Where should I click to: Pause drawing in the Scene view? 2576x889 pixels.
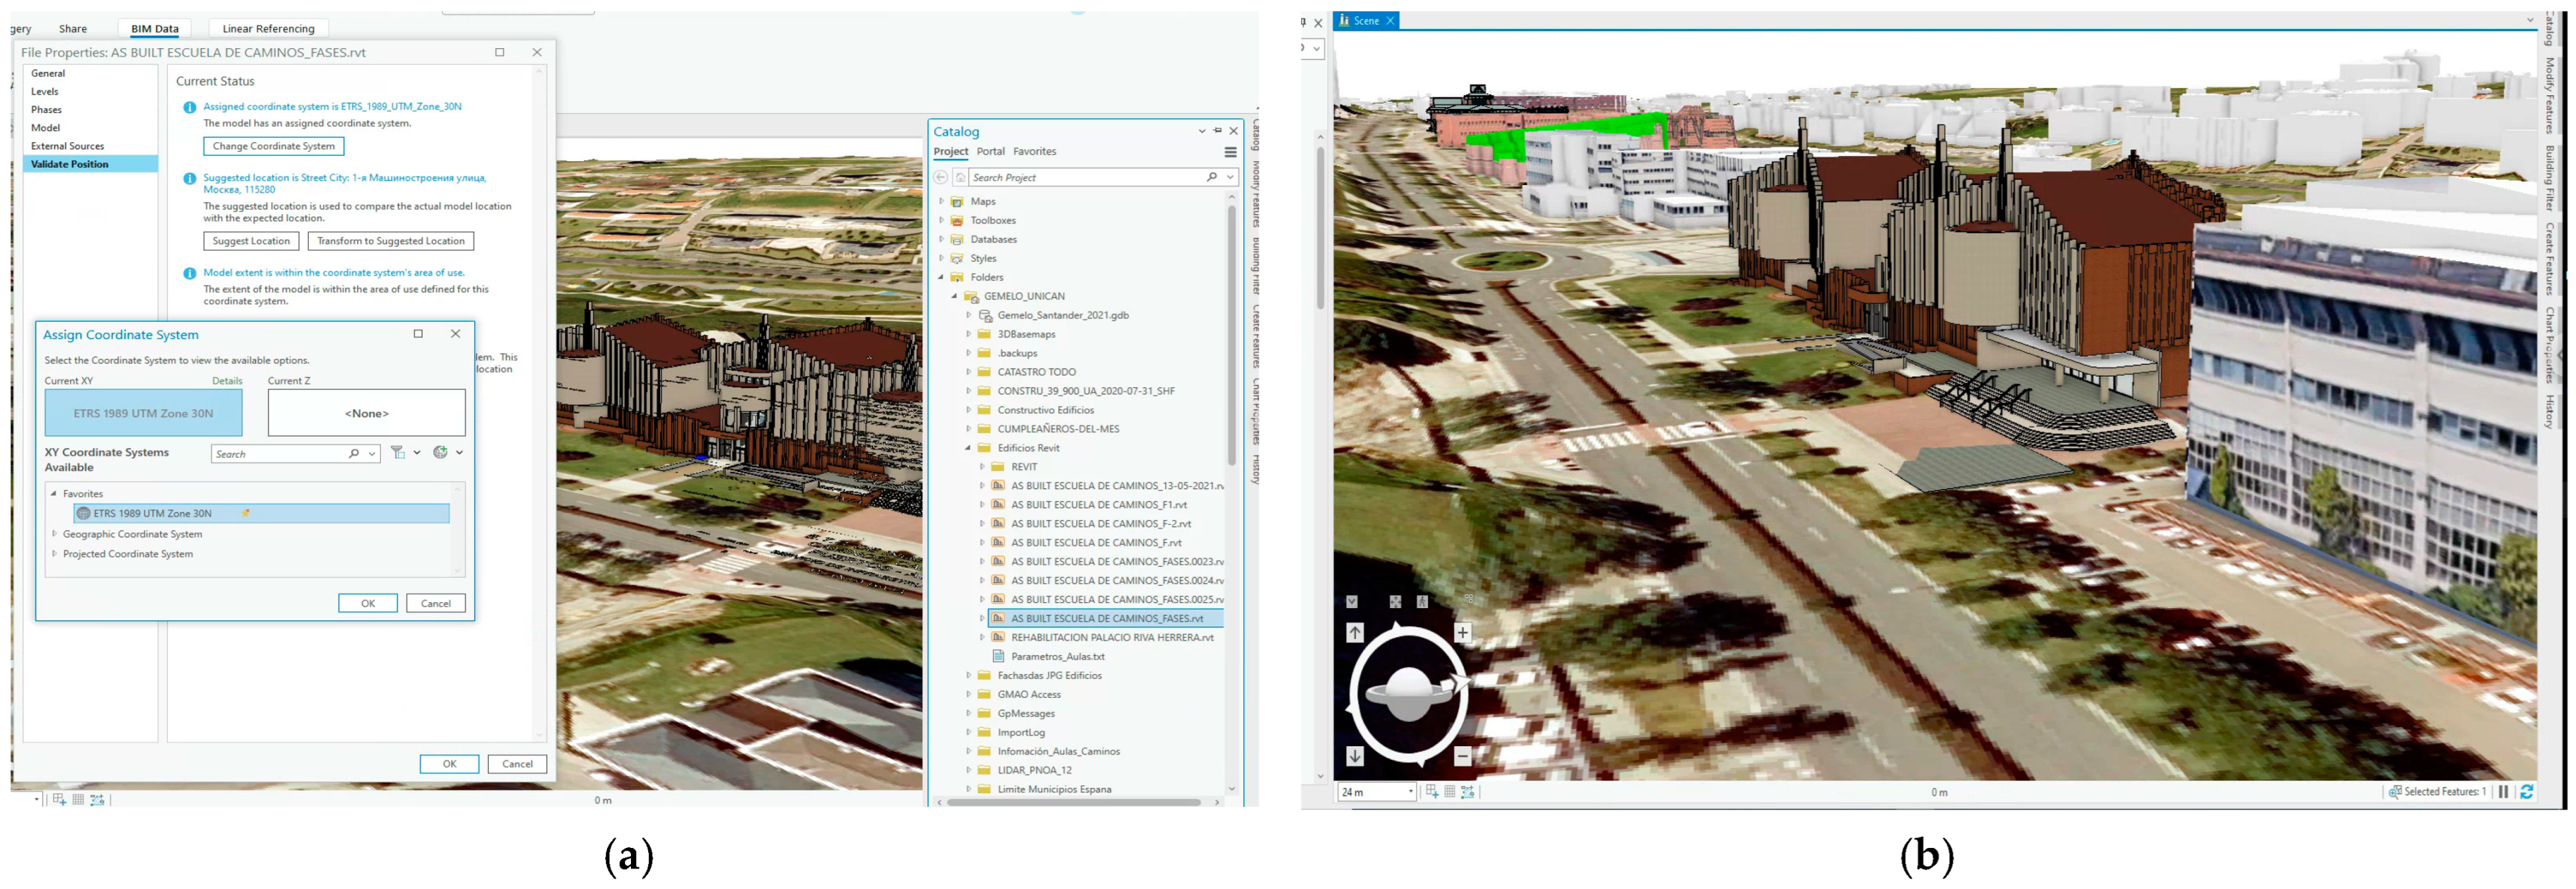click(2503, 791)
